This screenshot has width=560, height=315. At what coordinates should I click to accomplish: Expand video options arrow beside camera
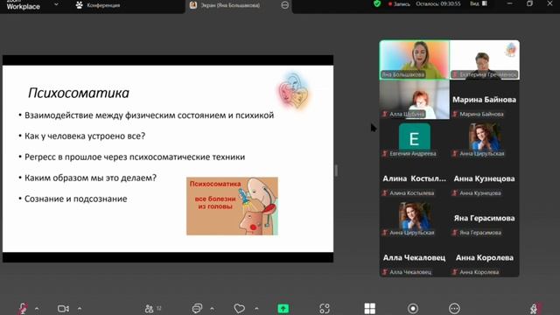[80, 308]
